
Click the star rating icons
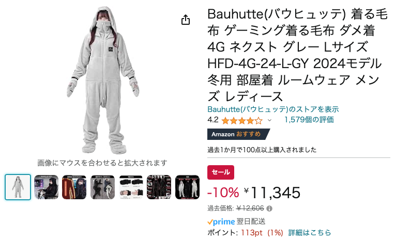242,121
